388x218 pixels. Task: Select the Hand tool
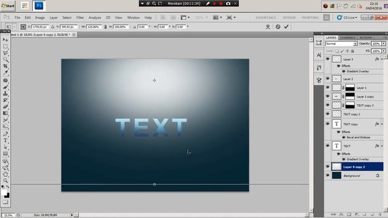click(x=5, y=174)
